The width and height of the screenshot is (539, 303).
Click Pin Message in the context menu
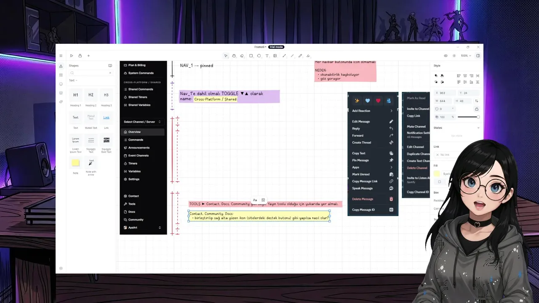pyautogui.click(x=373, y=160)
